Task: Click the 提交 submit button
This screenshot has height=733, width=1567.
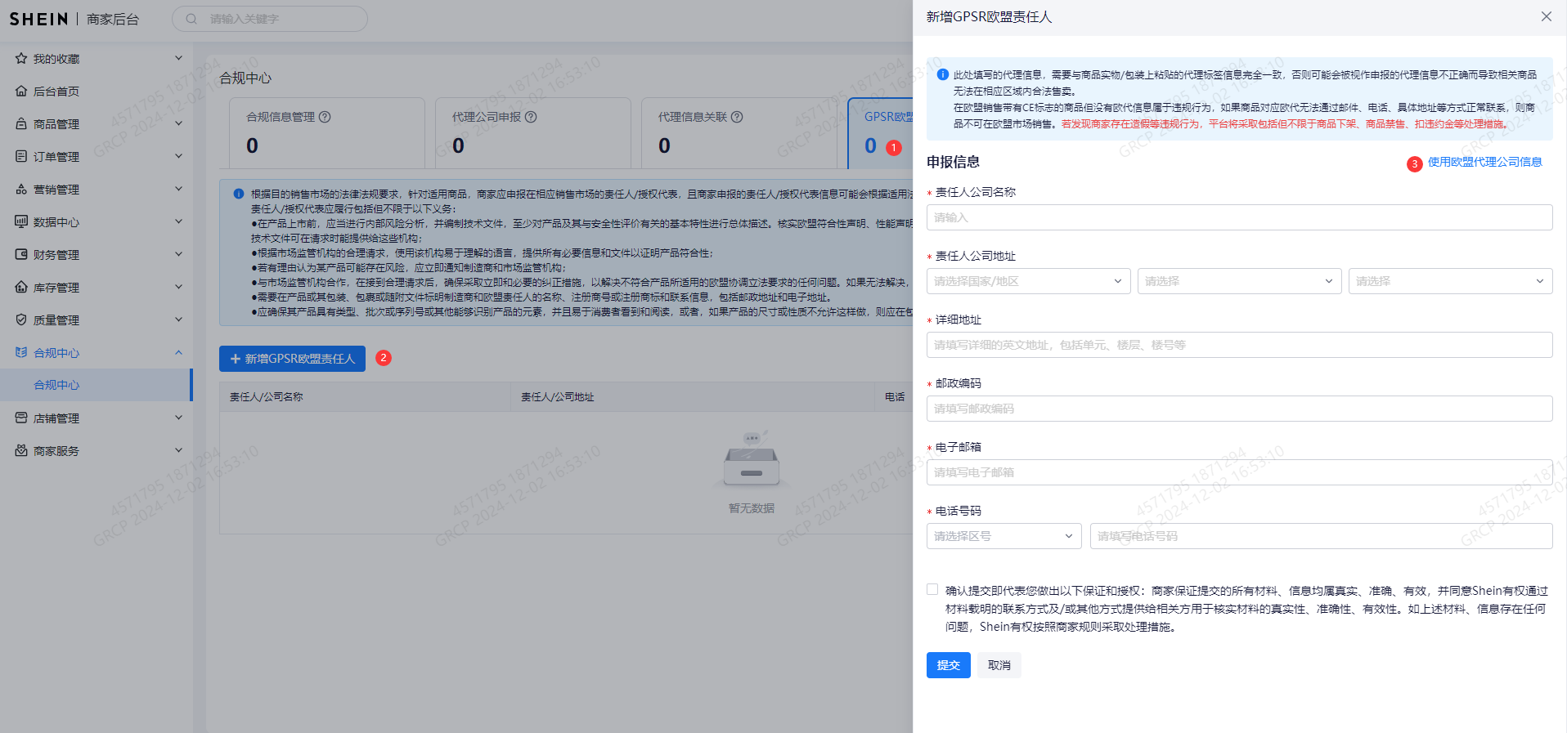Action: 948,665
